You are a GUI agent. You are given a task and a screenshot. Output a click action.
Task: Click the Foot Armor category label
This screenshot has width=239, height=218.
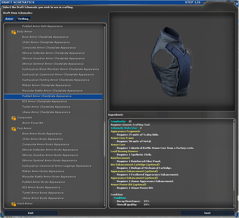point(24,128)
